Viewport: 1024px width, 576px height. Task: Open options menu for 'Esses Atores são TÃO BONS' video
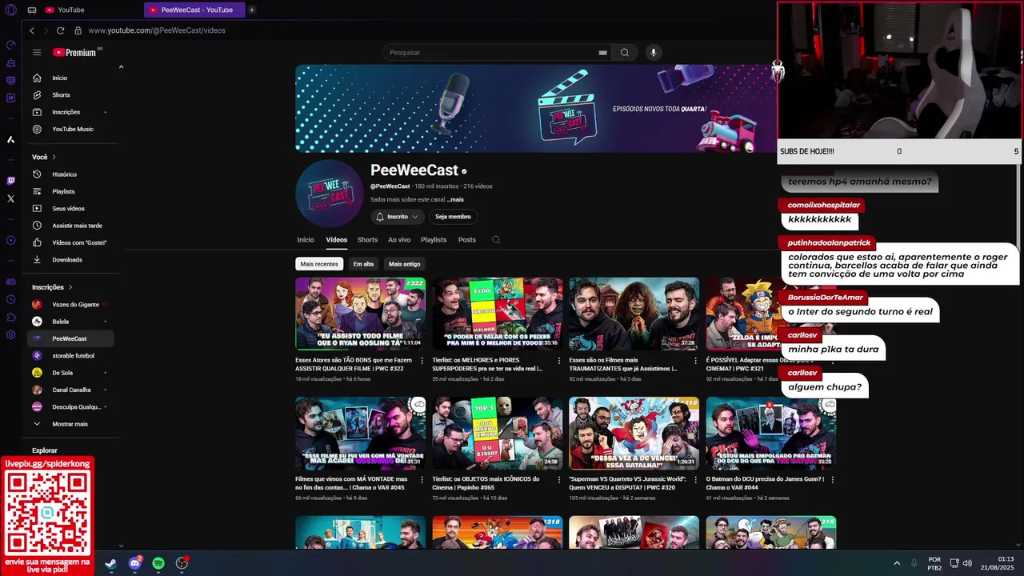click(x=422, y=361)
